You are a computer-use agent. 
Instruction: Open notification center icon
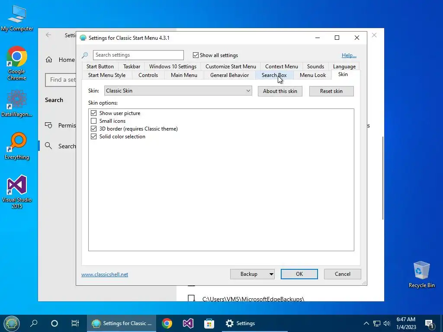tap(429, 323)
